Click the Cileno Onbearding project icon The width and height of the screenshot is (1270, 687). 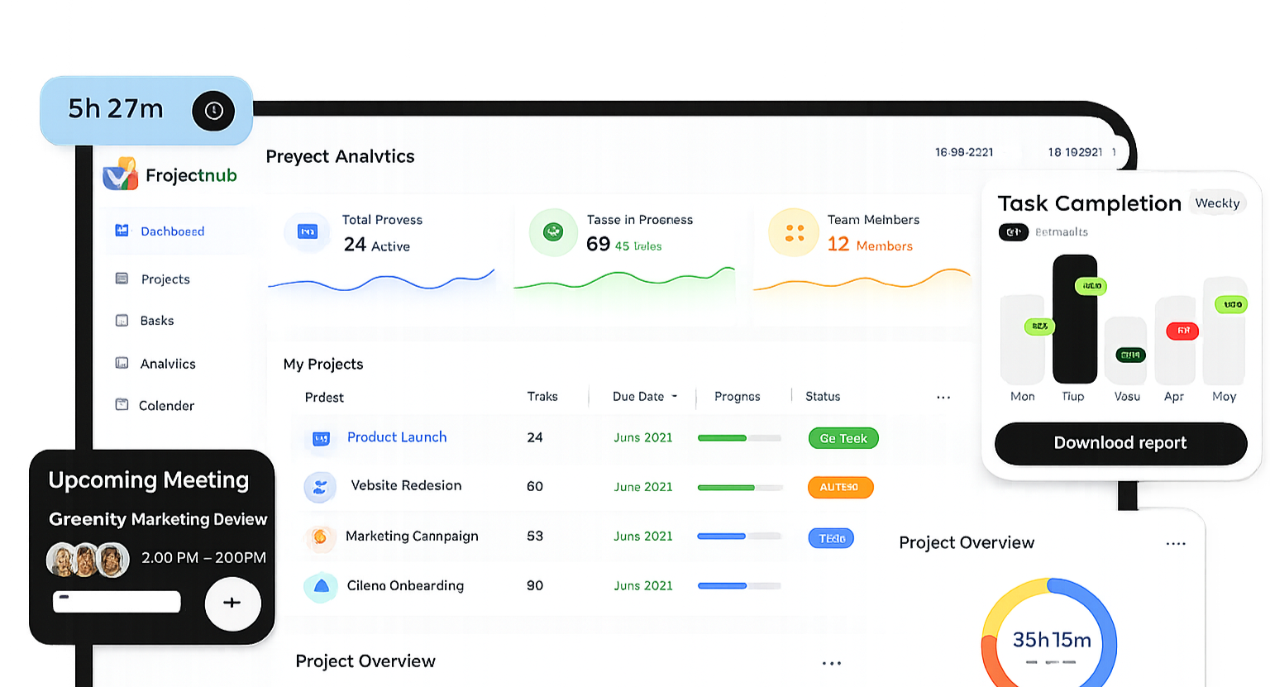[321, 586]
